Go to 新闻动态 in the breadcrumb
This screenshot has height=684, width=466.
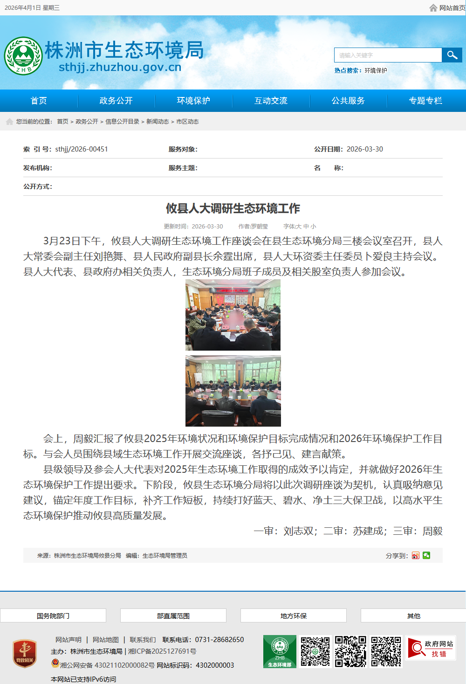pyautogui.click(x=158, y=122)
